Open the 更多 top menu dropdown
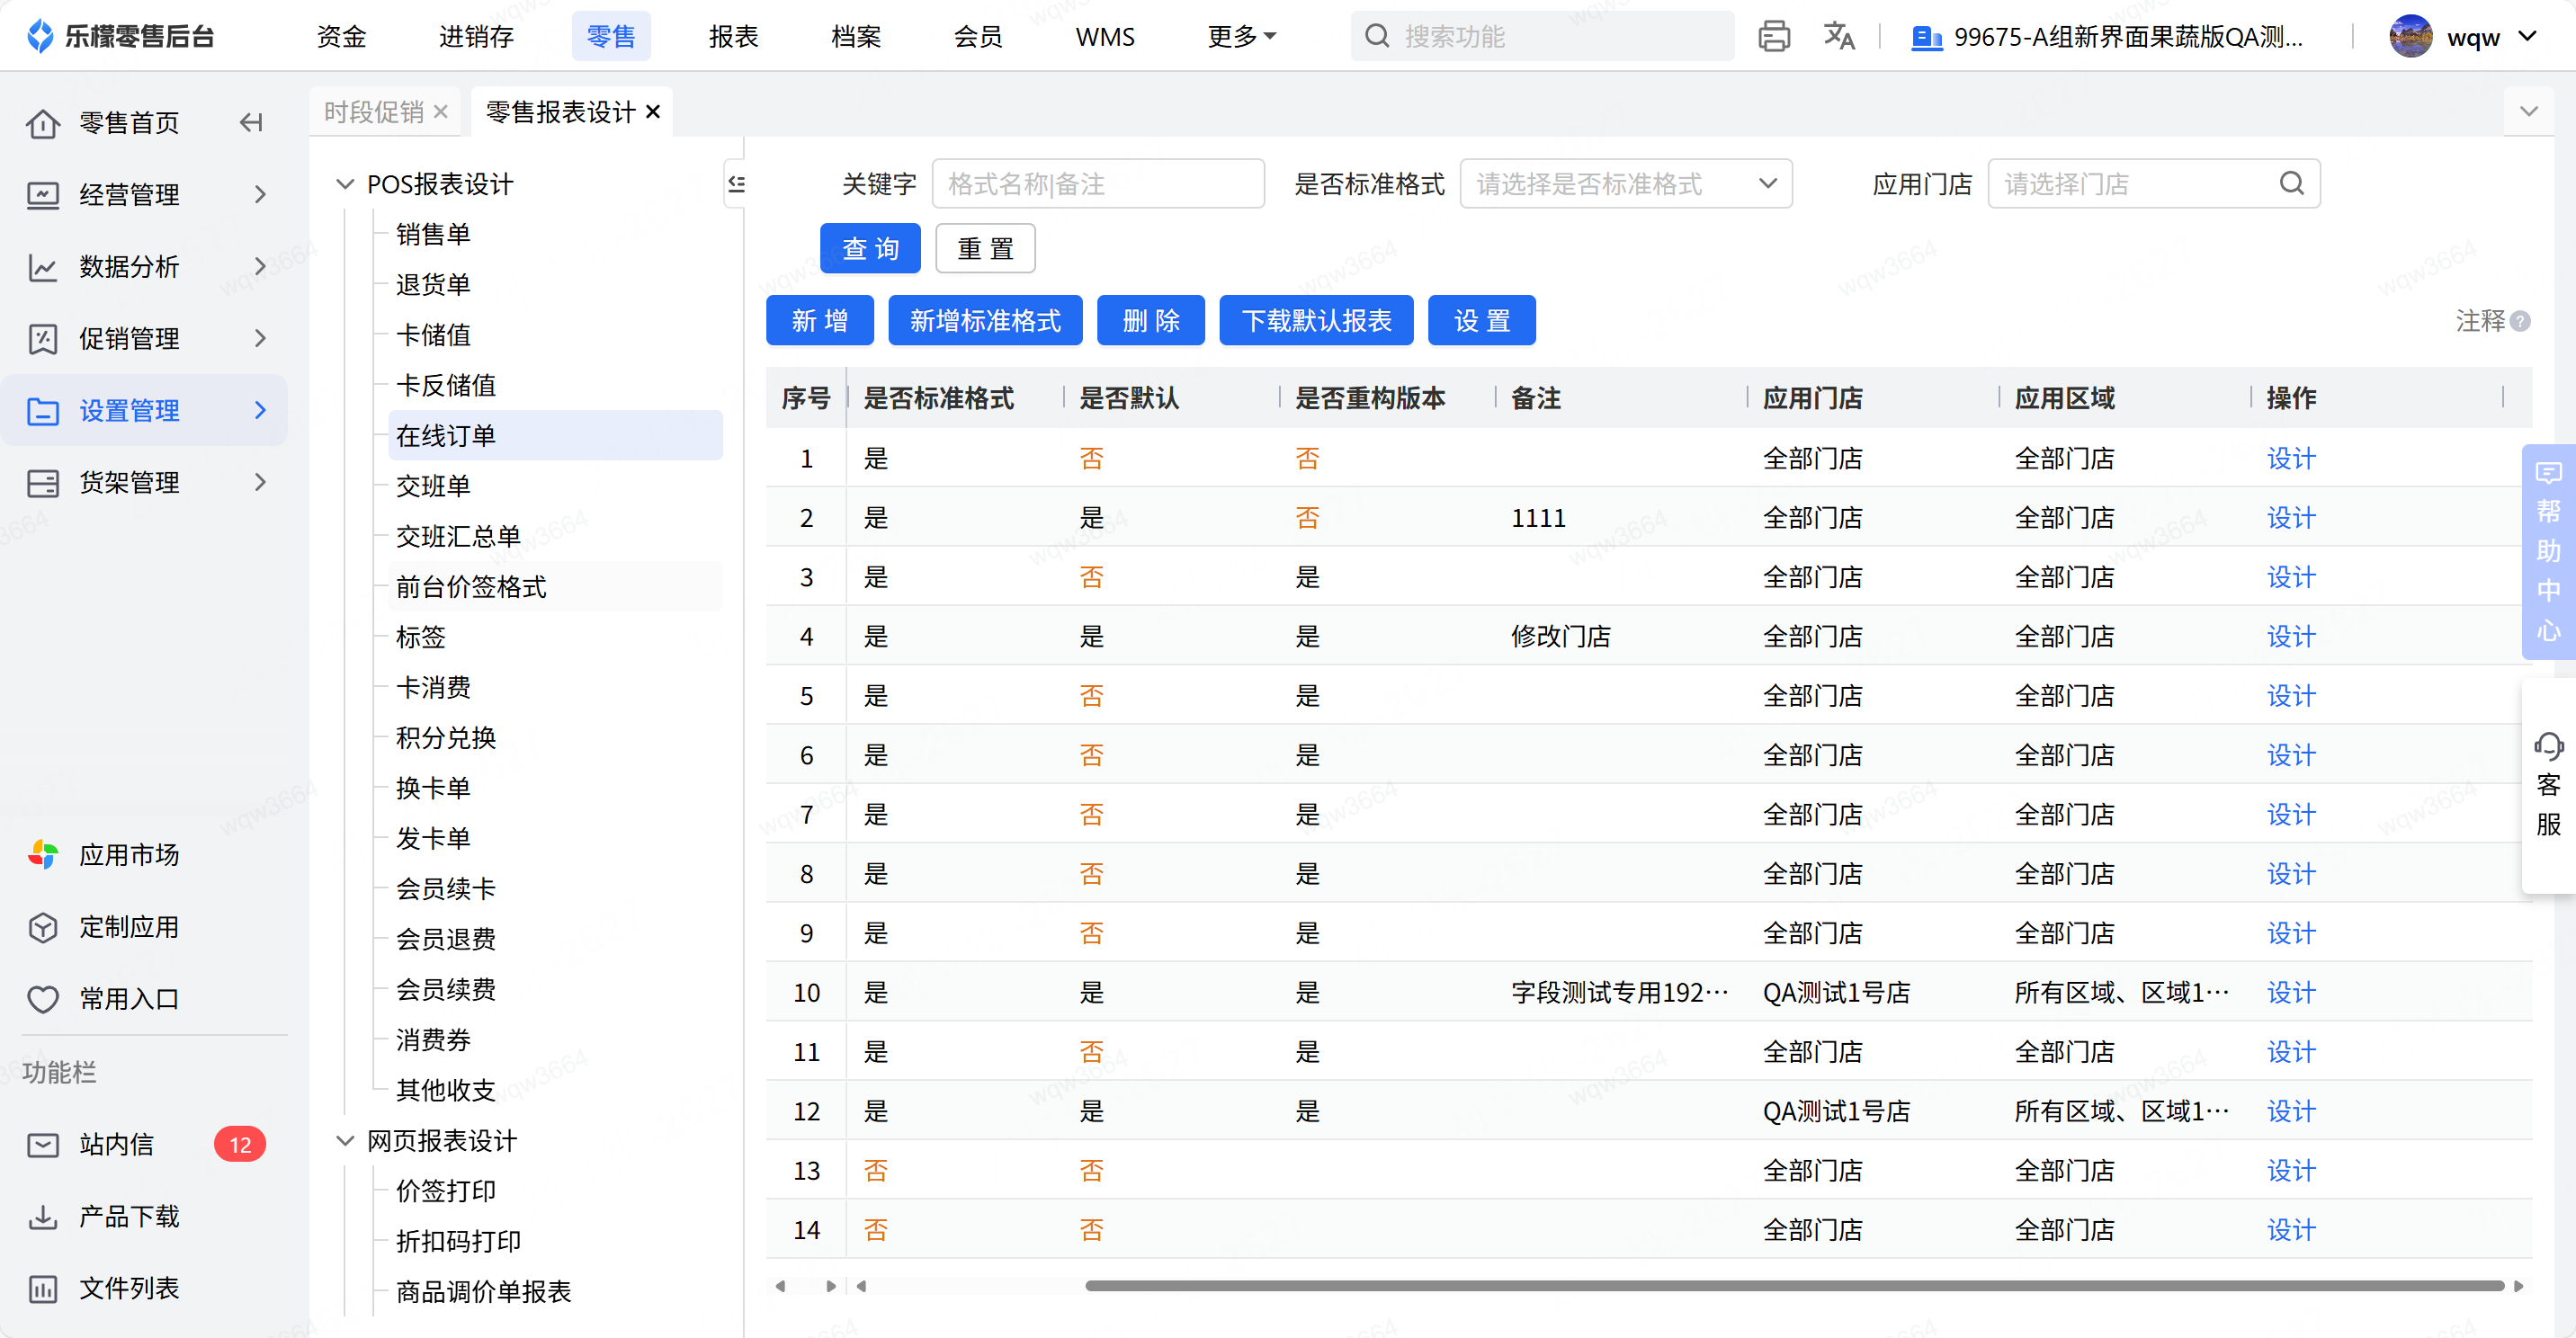 point(1241,37)
